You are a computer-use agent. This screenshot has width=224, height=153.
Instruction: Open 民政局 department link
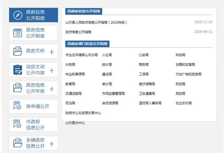point(180,94)
